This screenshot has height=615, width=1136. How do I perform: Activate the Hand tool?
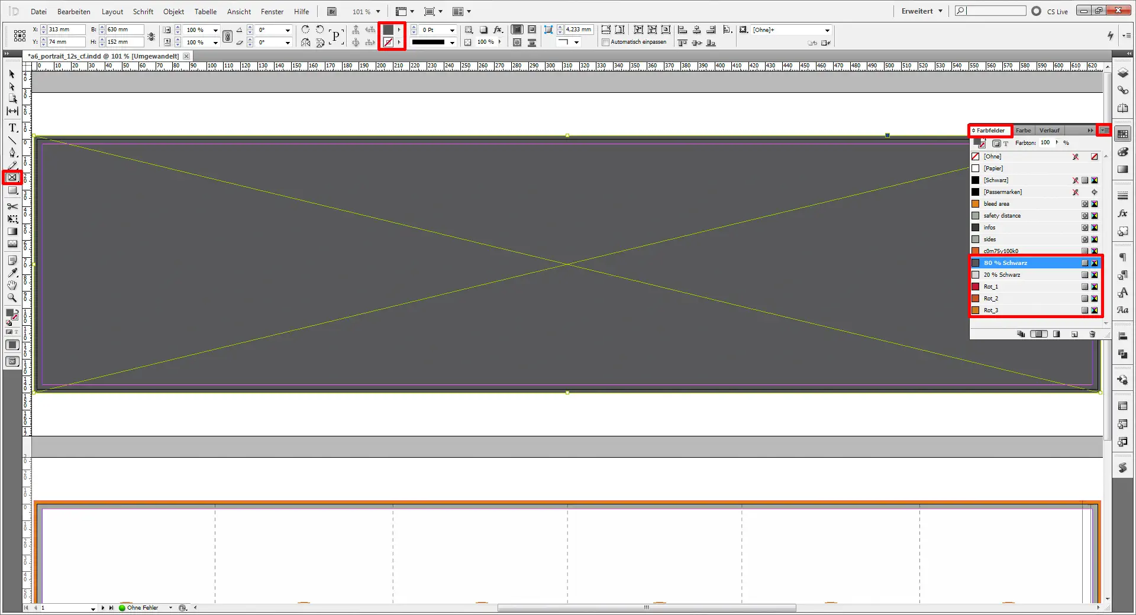[12, 285]
